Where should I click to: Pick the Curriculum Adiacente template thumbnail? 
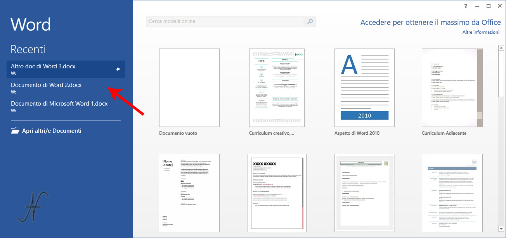click(452, 88)
